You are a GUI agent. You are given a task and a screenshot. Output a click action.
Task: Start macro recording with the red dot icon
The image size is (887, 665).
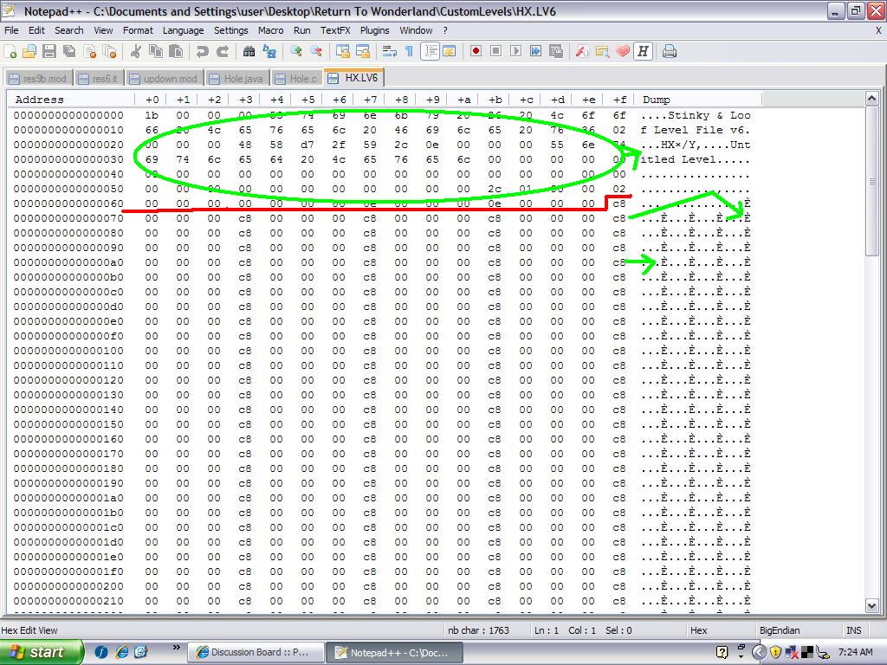476,51
